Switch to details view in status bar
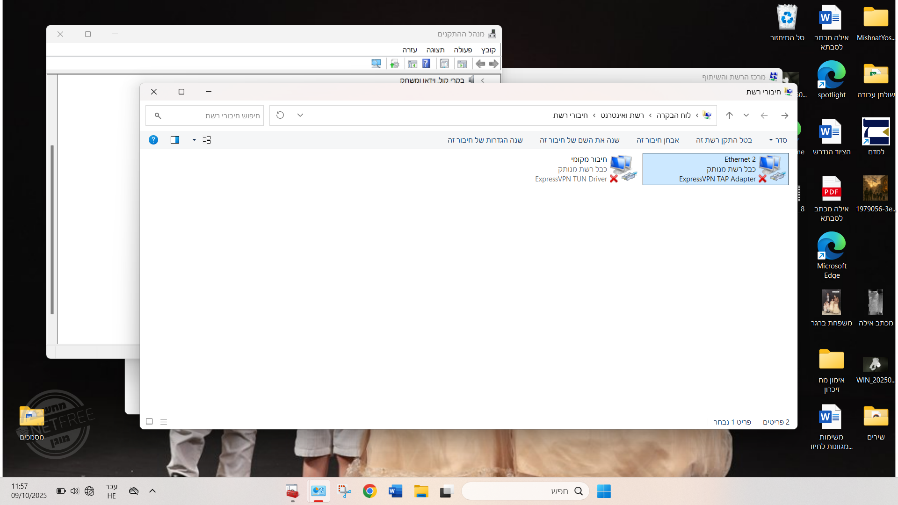Viewport: 898px width, 505px height. [x=164, y=422]
